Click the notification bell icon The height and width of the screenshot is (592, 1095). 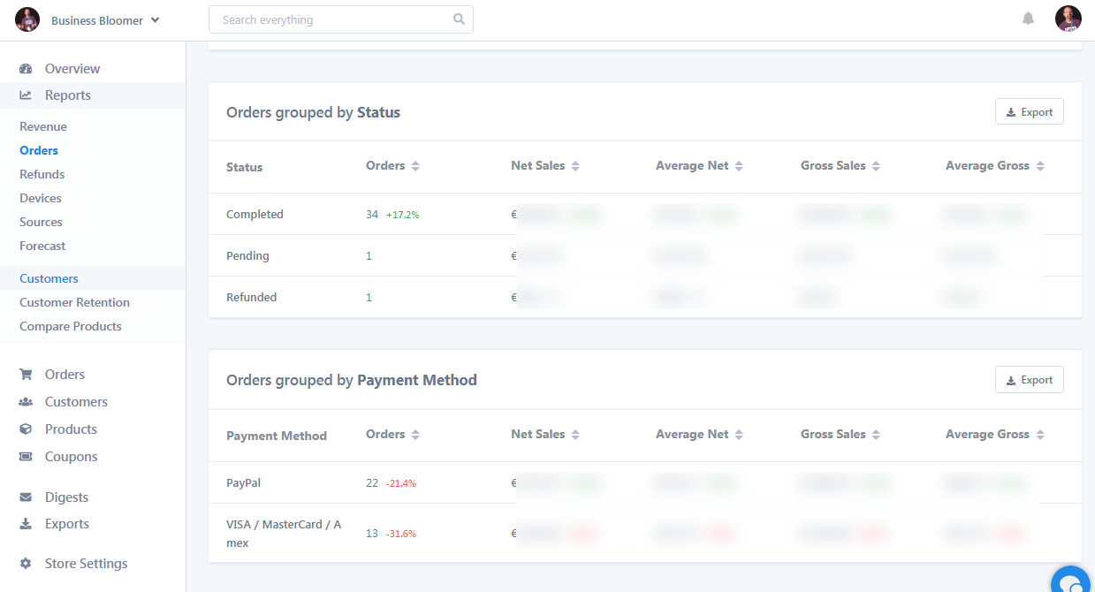(1028, 19)
